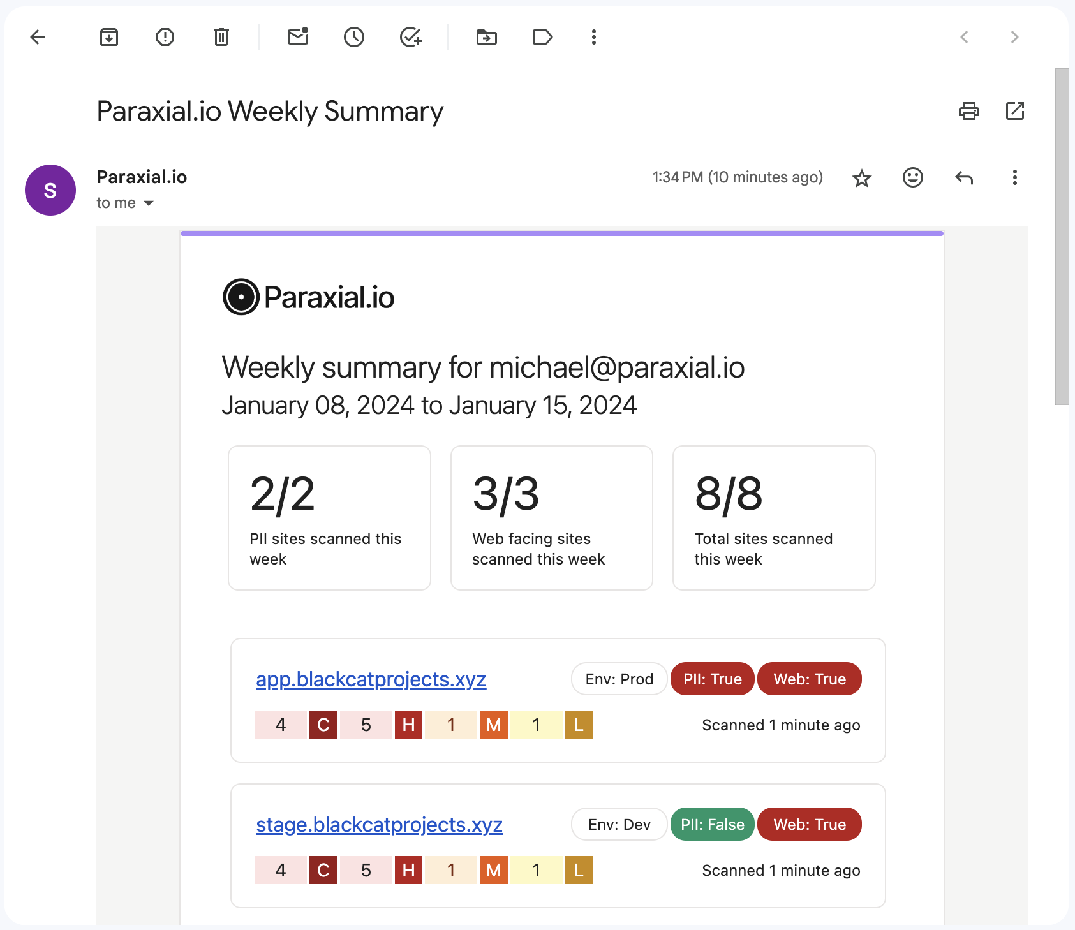
Task: Reply to the Paraxial.io email
Action: (x=964, y=177)
